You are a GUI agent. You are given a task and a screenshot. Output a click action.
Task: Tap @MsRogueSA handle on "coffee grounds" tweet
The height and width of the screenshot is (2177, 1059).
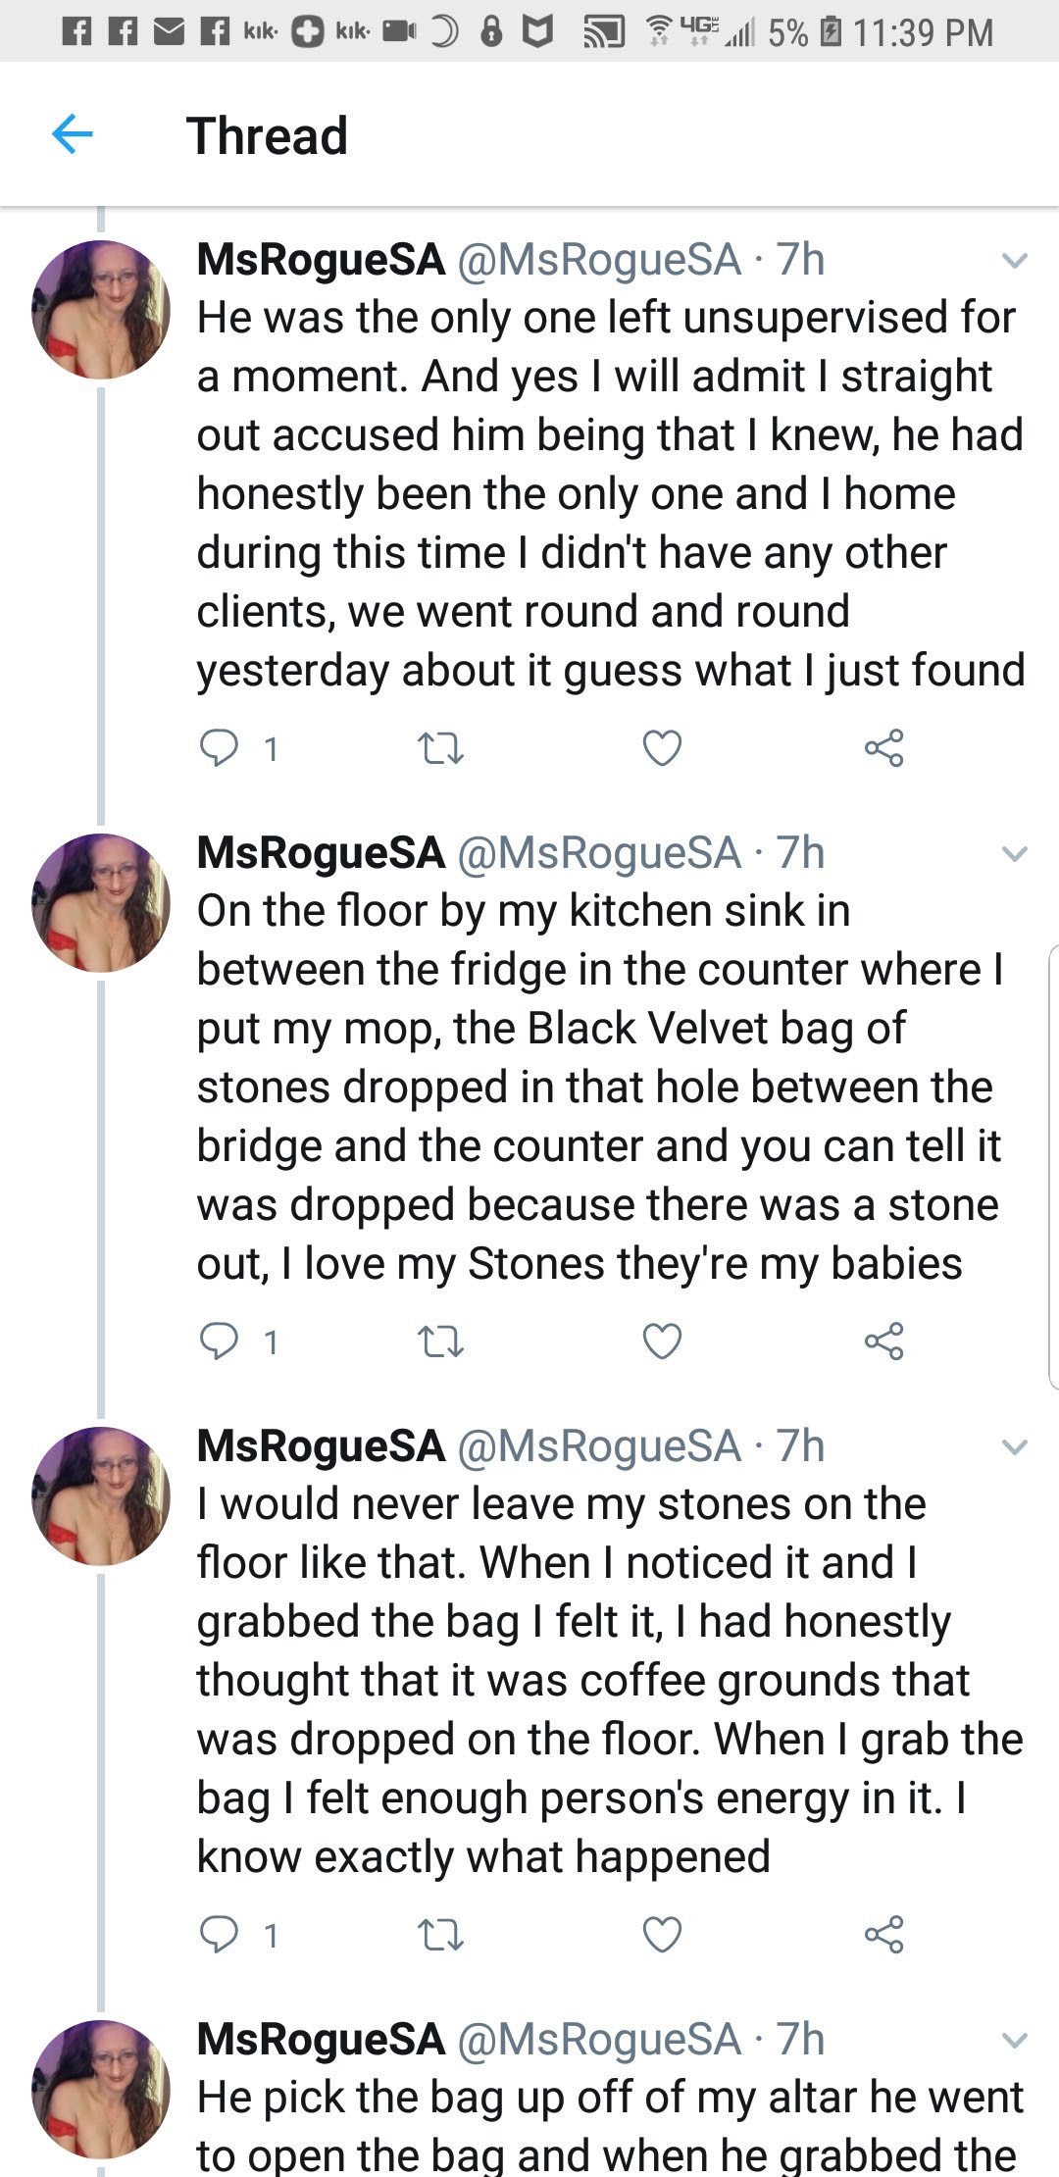pyautogui.click(x=599, y=1446)
